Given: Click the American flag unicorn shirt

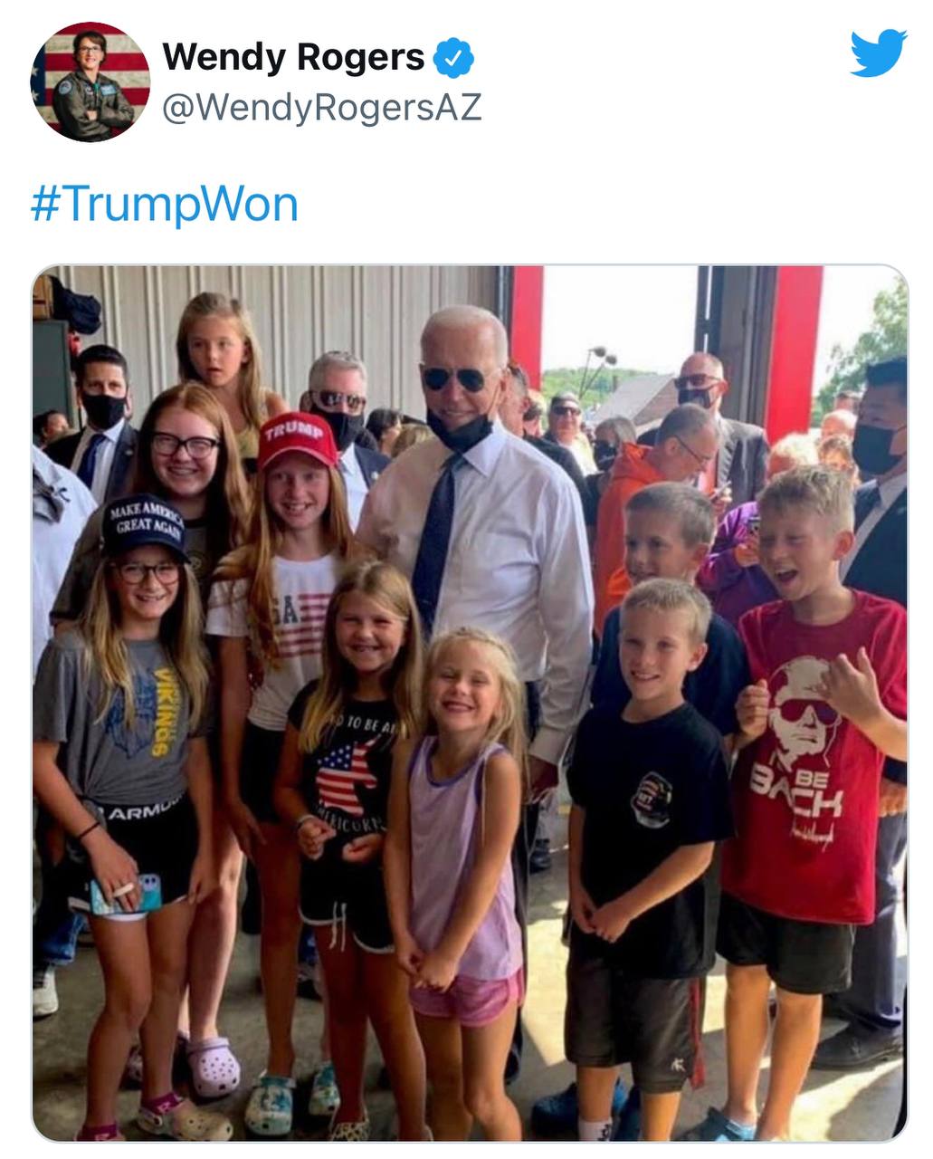Looking at the screenshot, I should [x=348, y=779].
